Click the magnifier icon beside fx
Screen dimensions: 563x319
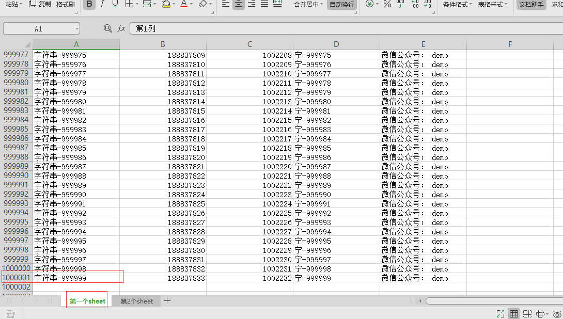107,28
